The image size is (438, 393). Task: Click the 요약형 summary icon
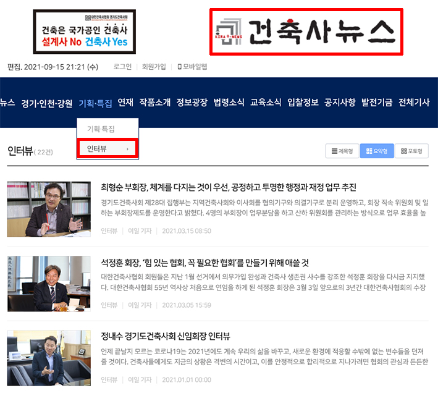click(x=369, y=151)
